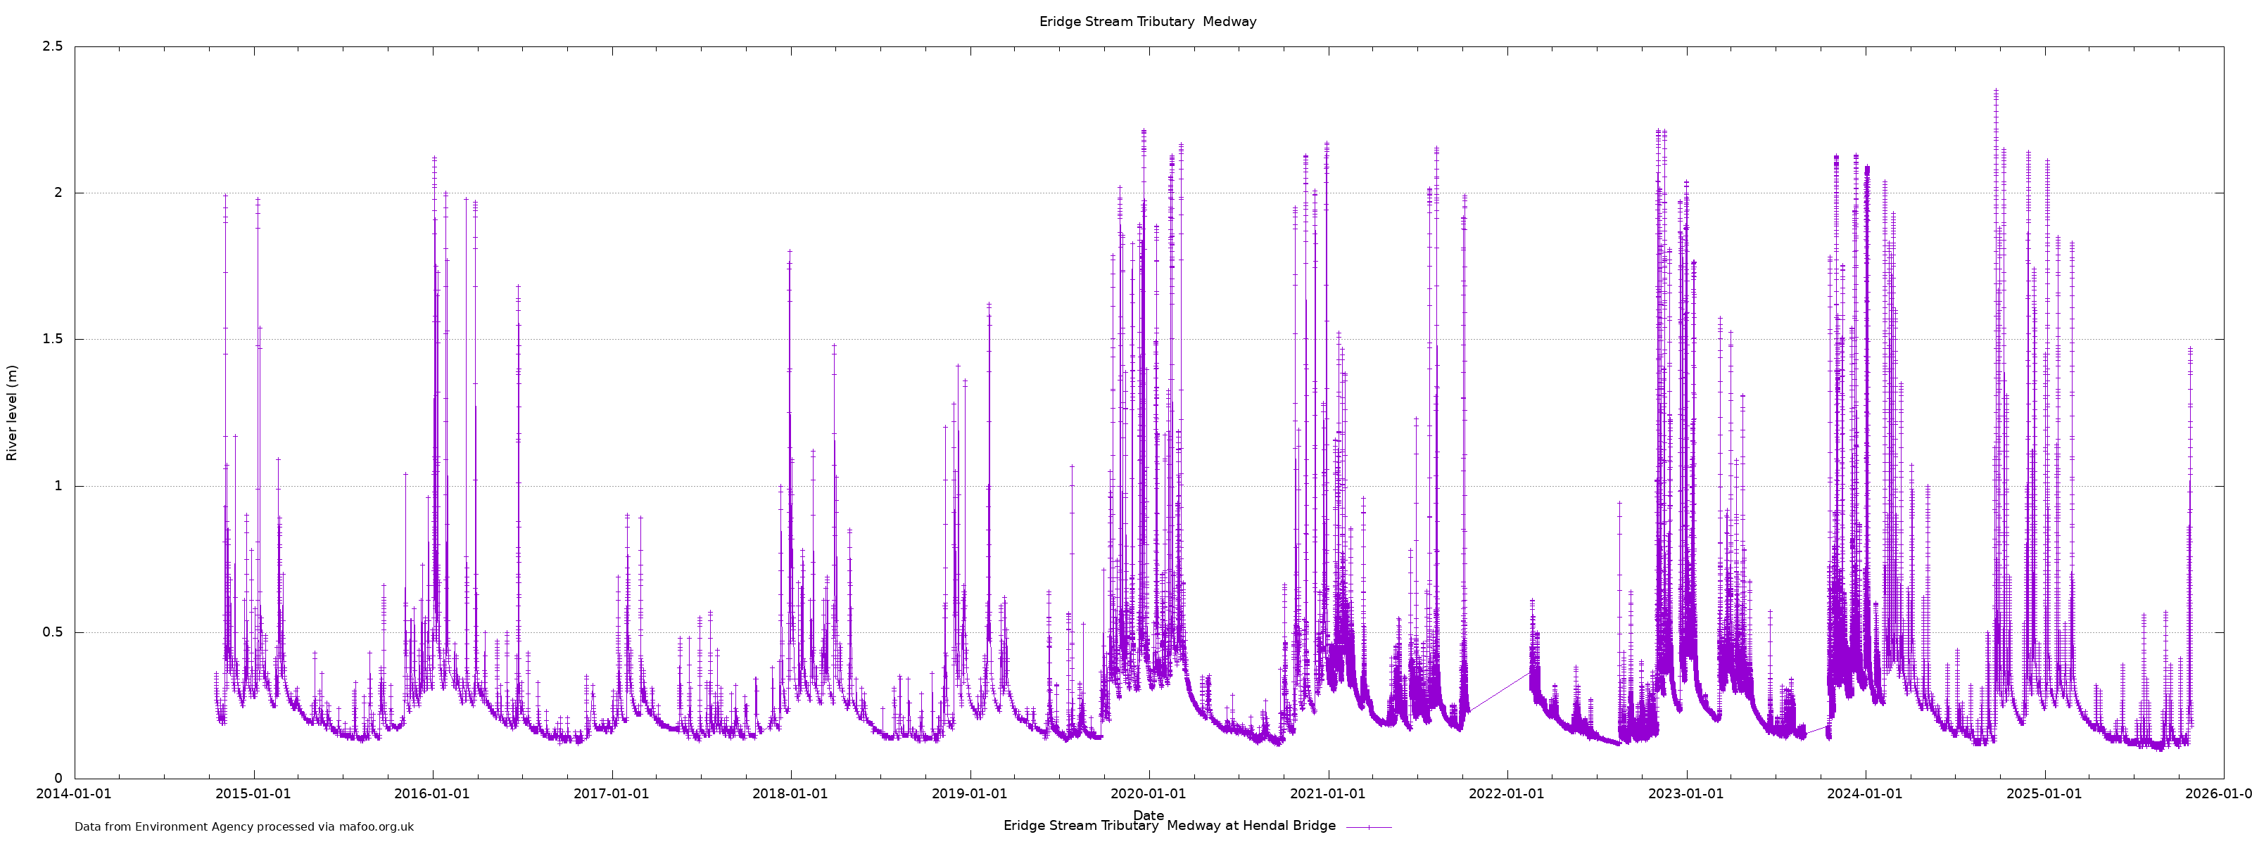The width and height of the screenshot is (2252, 844).
Task: Click the 2025-01-01 date tick label
Action: tap(2044, 794)
